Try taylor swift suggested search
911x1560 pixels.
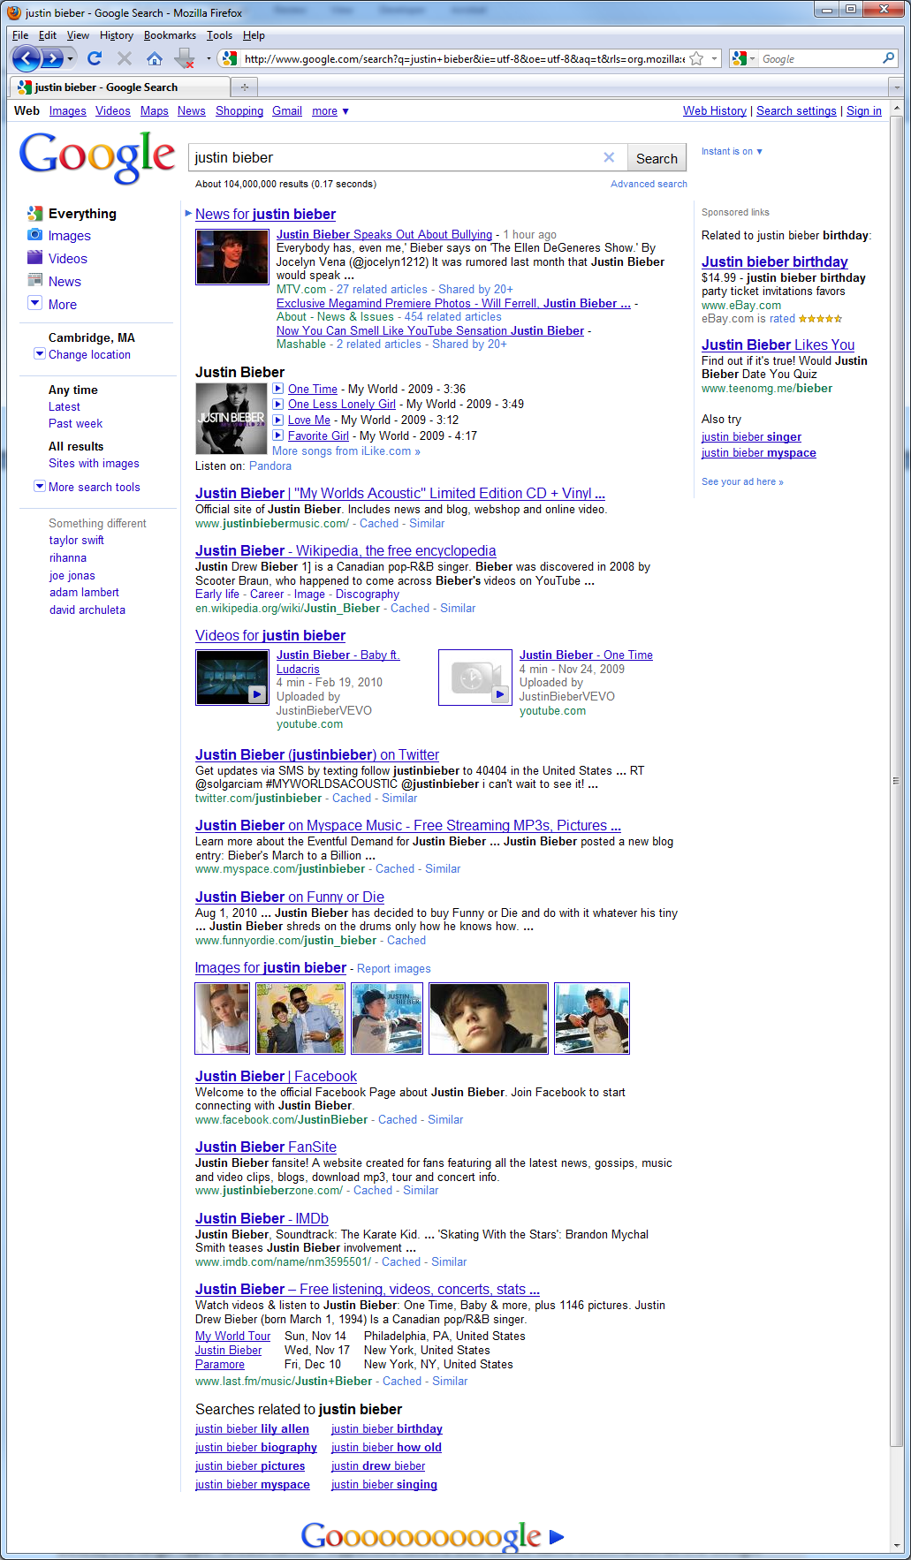pos(77,541)
